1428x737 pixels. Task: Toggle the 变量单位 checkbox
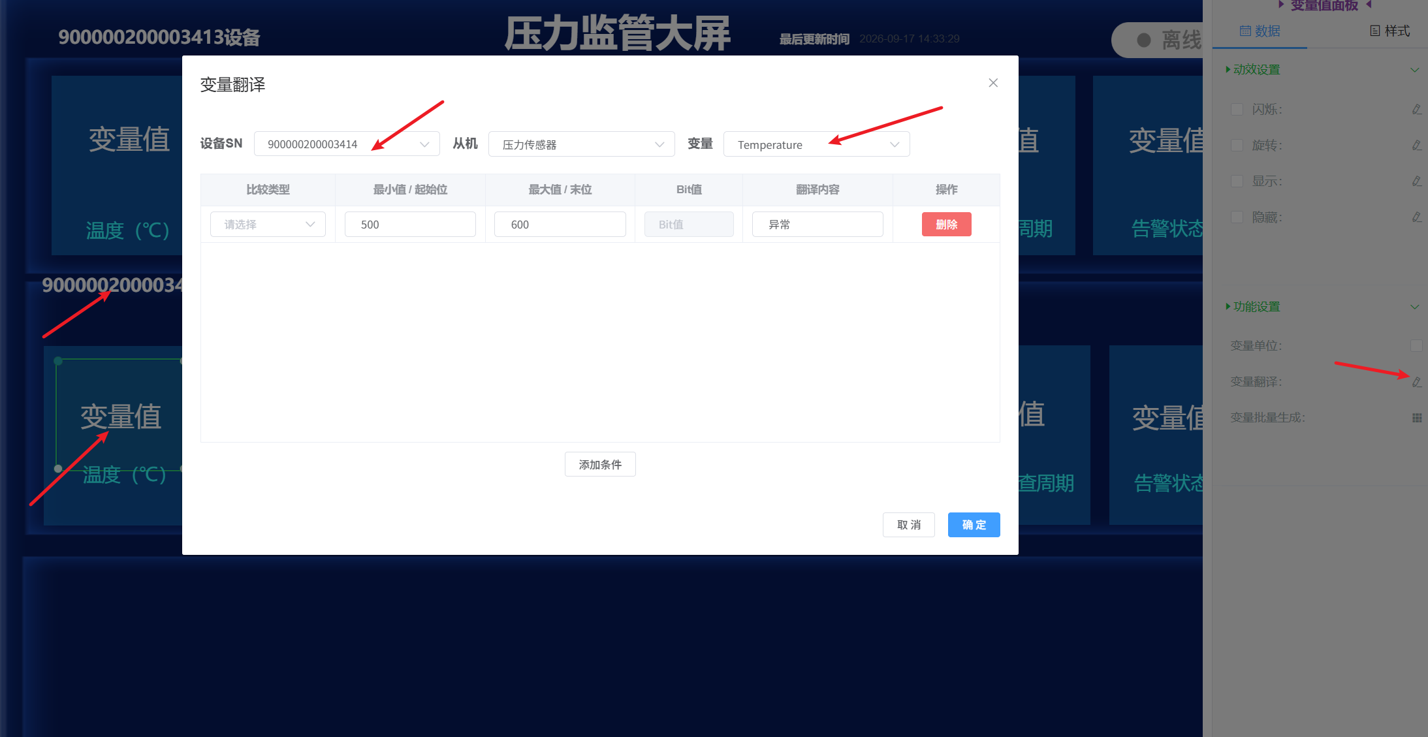pyautogui.click(x=1416, y=345)
